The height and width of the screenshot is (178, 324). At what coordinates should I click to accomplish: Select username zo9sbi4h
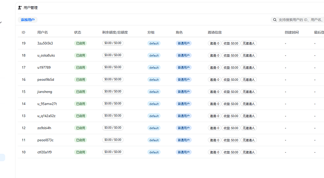(x=44, y=128)
